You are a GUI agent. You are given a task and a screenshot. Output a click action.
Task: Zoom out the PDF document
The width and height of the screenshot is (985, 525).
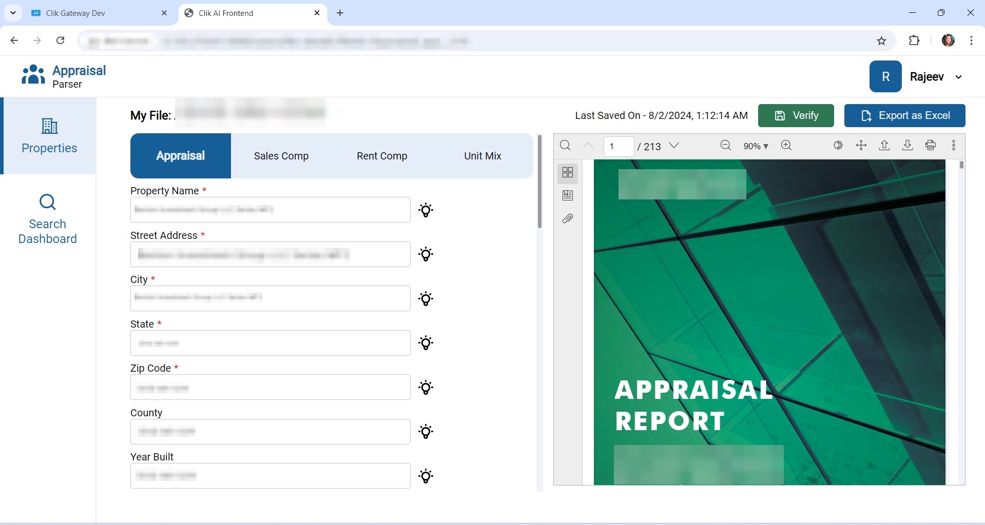point(725,146)
